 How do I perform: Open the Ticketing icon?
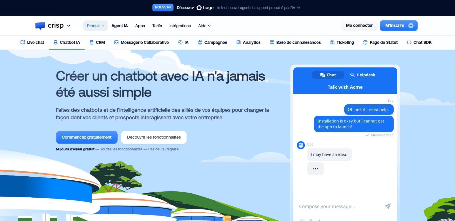332,42
